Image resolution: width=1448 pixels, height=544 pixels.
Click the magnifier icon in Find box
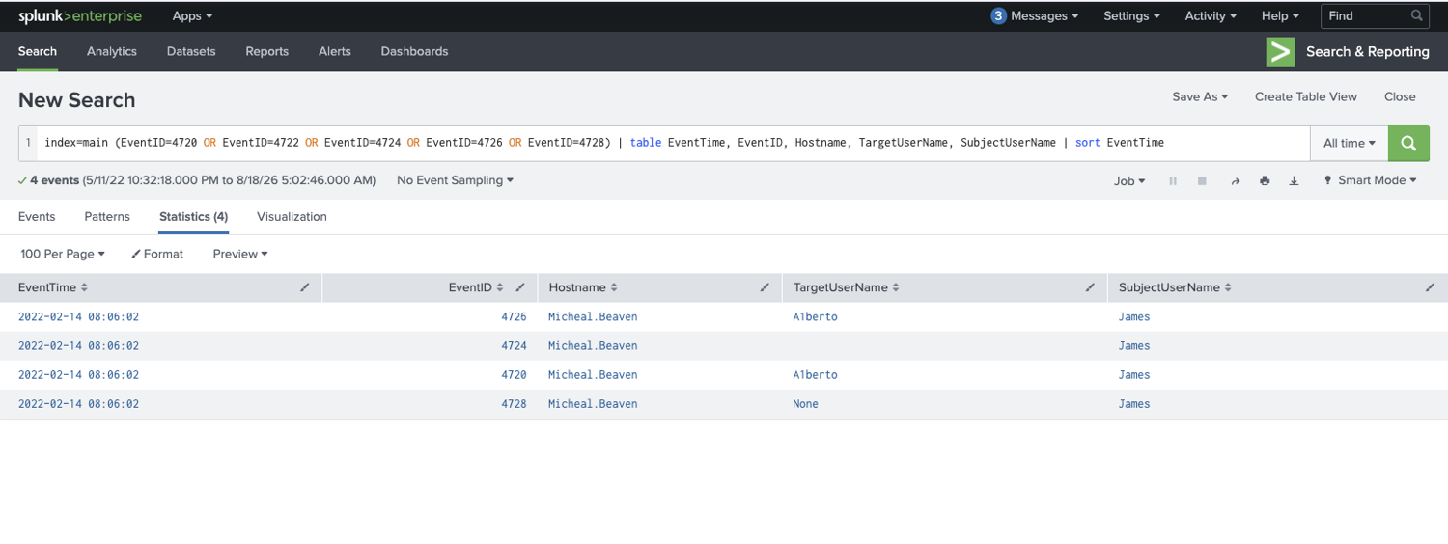(x=1416, y=16)
